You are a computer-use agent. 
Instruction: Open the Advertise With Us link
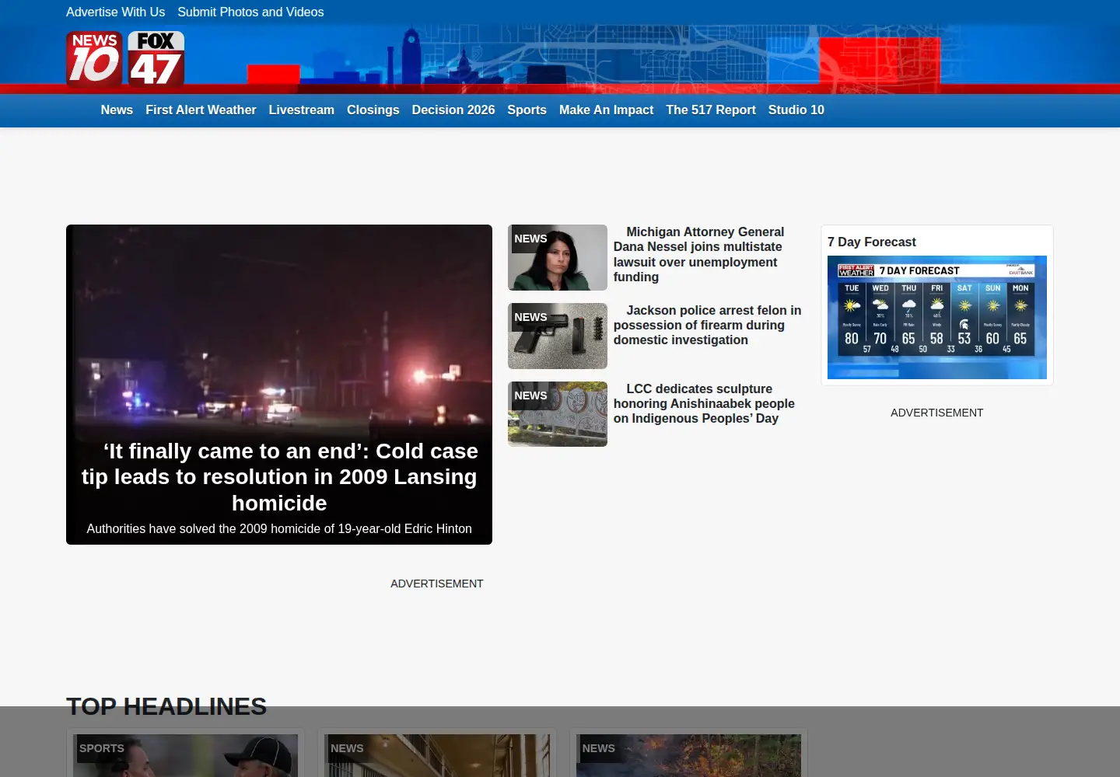[x=115, y=12]
